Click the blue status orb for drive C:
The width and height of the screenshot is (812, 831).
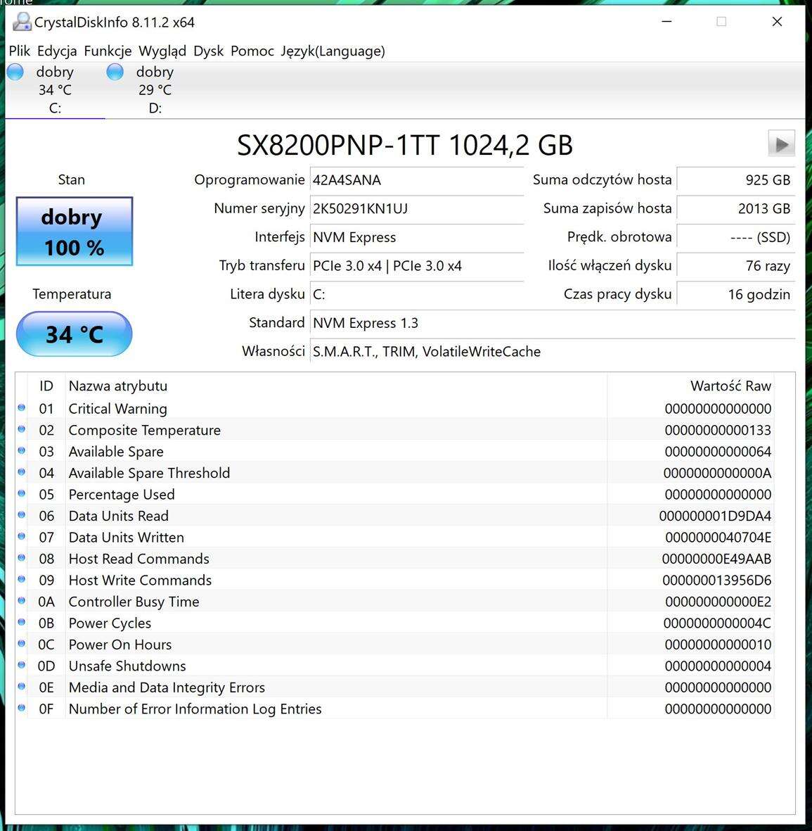[15, 72]
